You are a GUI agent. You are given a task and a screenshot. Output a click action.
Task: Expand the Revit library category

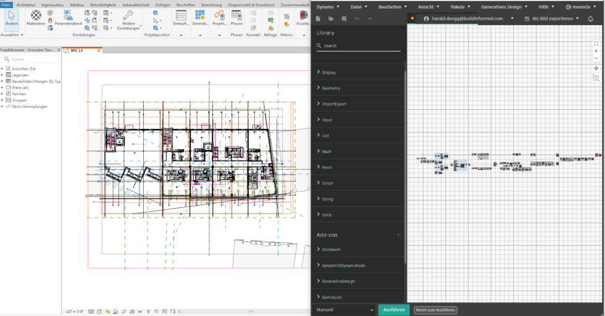327,167
